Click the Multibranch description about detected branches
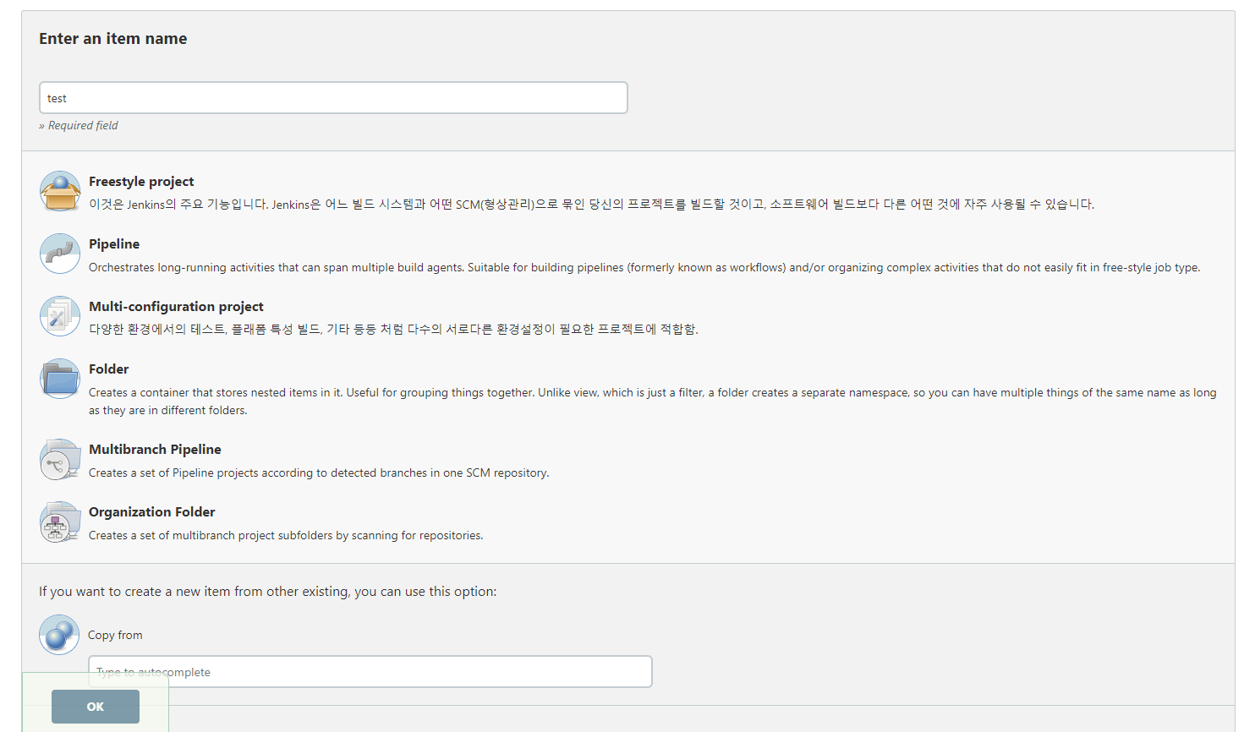This screenshot has width=1244, height=732. click(x=319, y=473)
